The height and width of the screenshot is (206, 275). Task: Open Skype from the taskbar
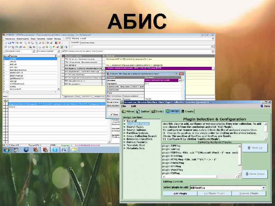pos(55,150)
